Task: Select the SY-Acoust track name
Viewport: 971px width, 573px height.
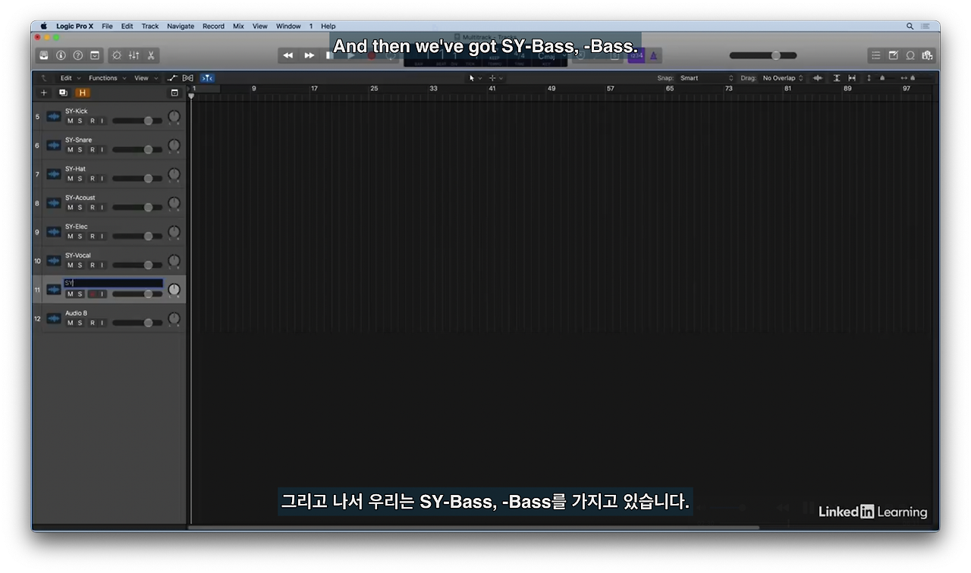Action: pyautogui.click(x=80, y=198)
